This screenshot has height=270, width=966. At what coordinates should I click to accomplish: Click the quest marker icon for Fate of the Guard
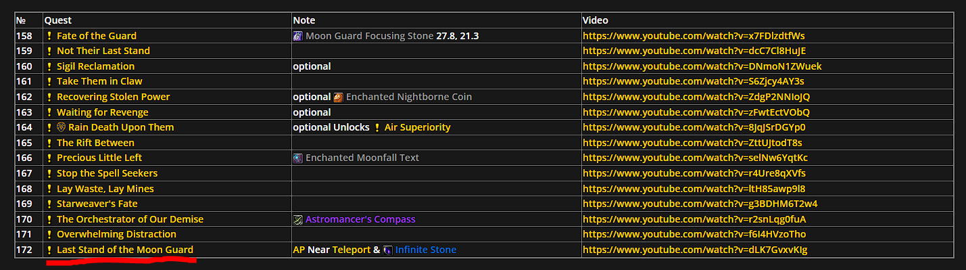[49, 36]
